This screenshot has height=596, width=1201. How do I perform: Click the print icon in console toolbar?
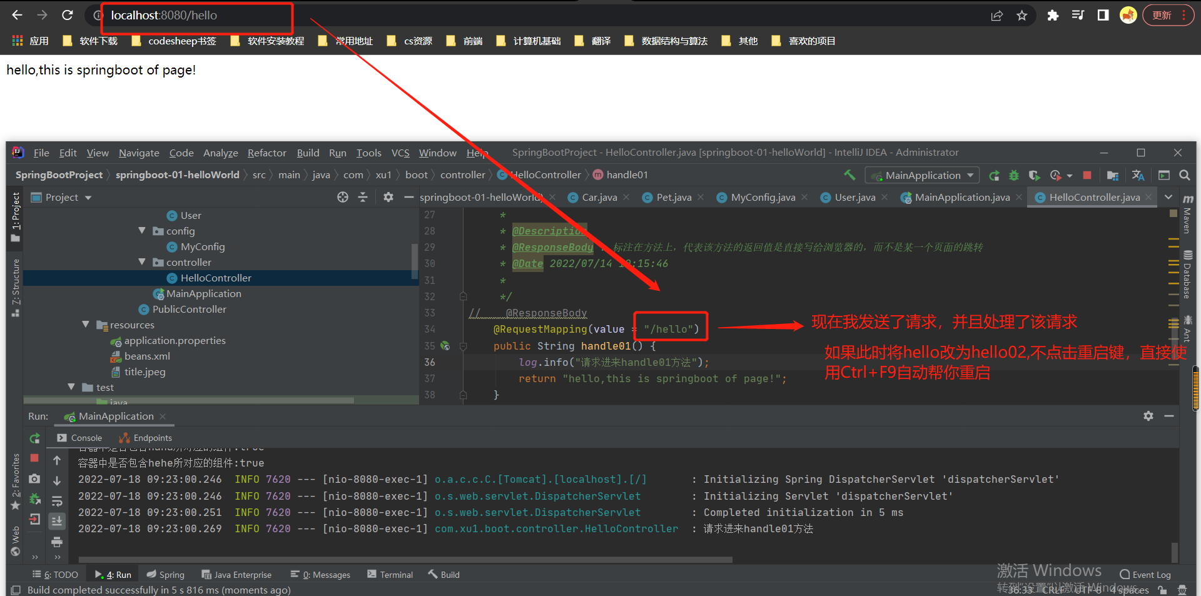click(x=57, y=542)
